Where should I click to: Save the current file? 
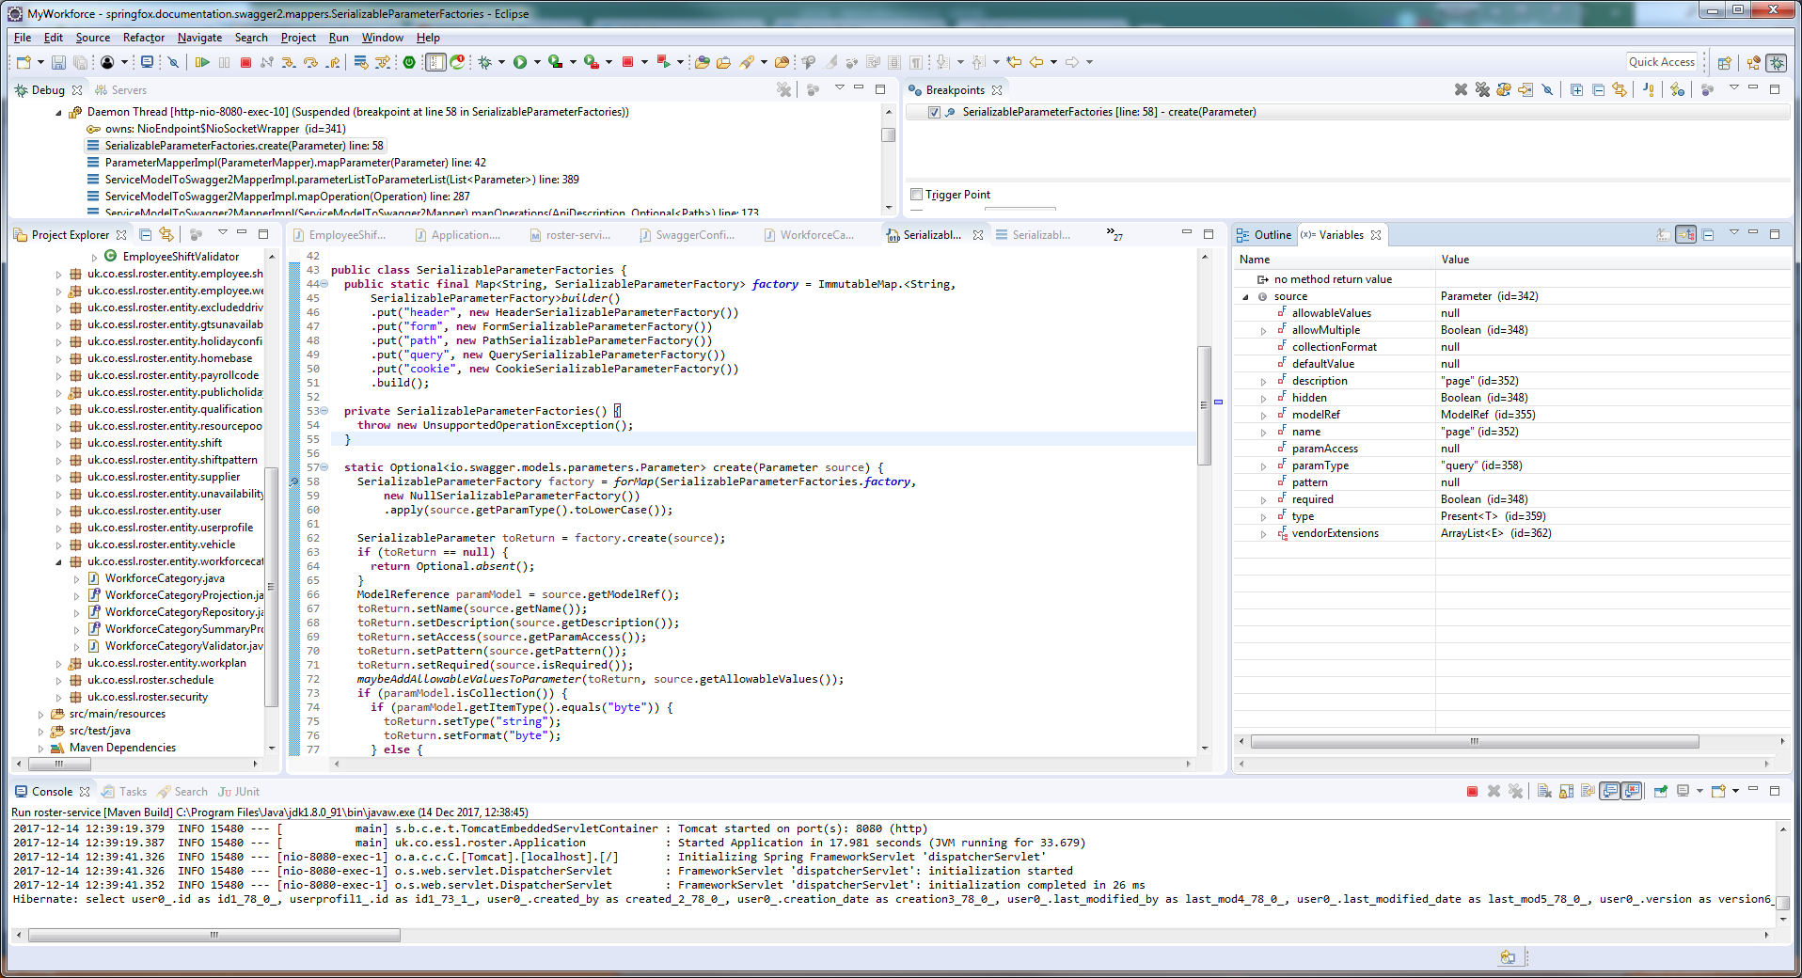pyautogui.click(x=58, y=62)
